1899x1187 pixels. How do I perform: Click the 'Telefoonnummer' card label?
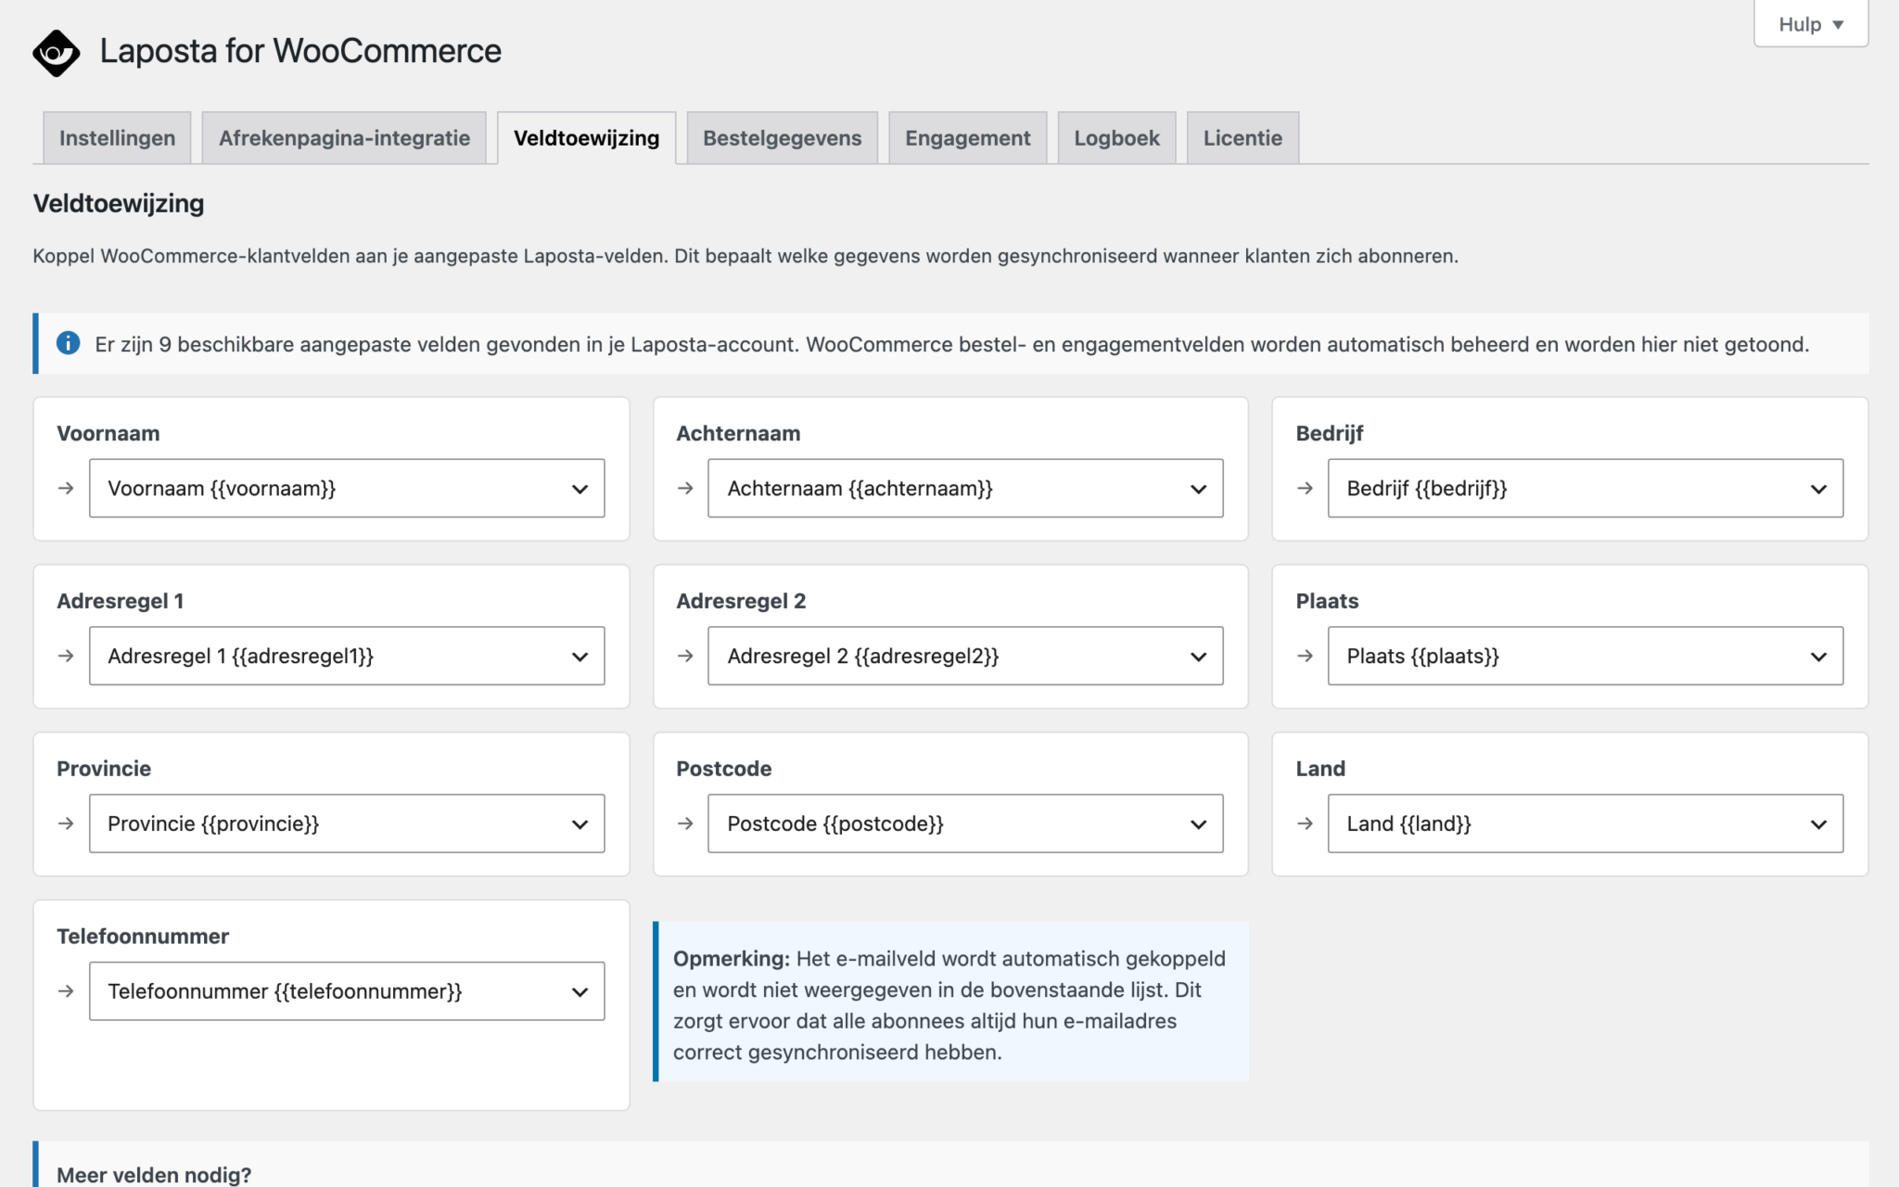pos(143,937)
